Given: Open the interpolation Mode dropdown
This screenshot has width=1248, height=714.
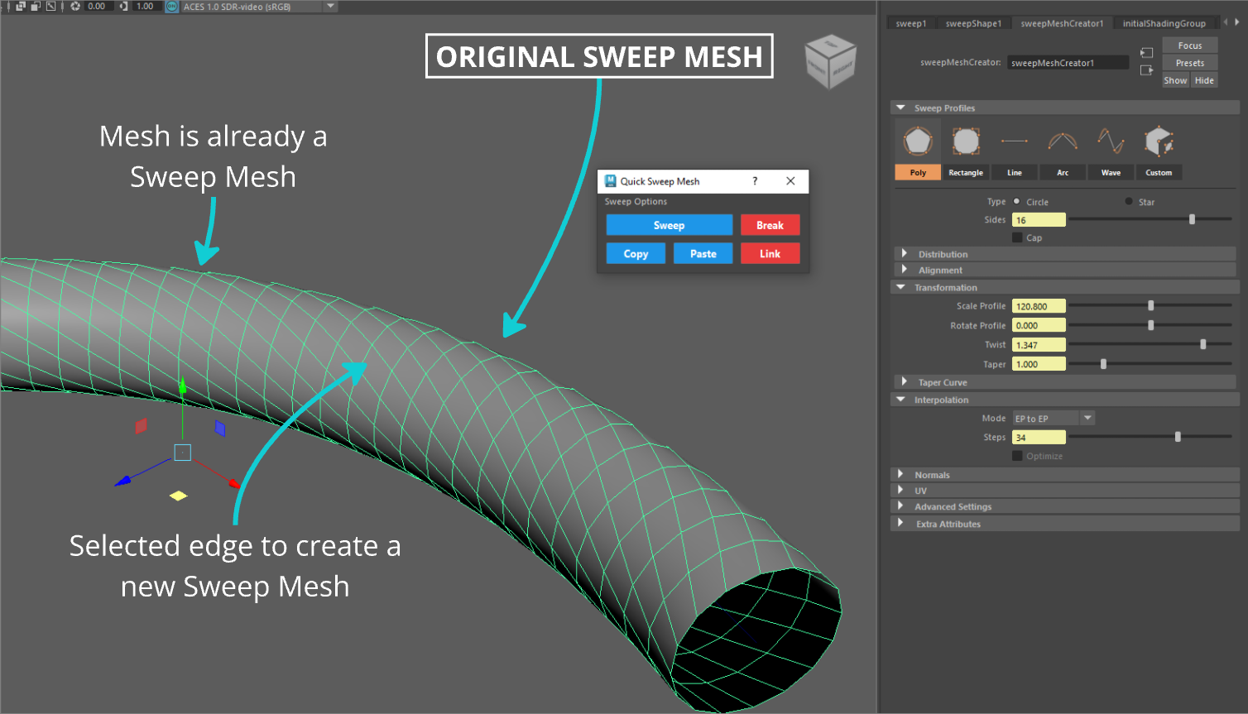Looking at the screenshot, I should click(x=1087, y=419).
